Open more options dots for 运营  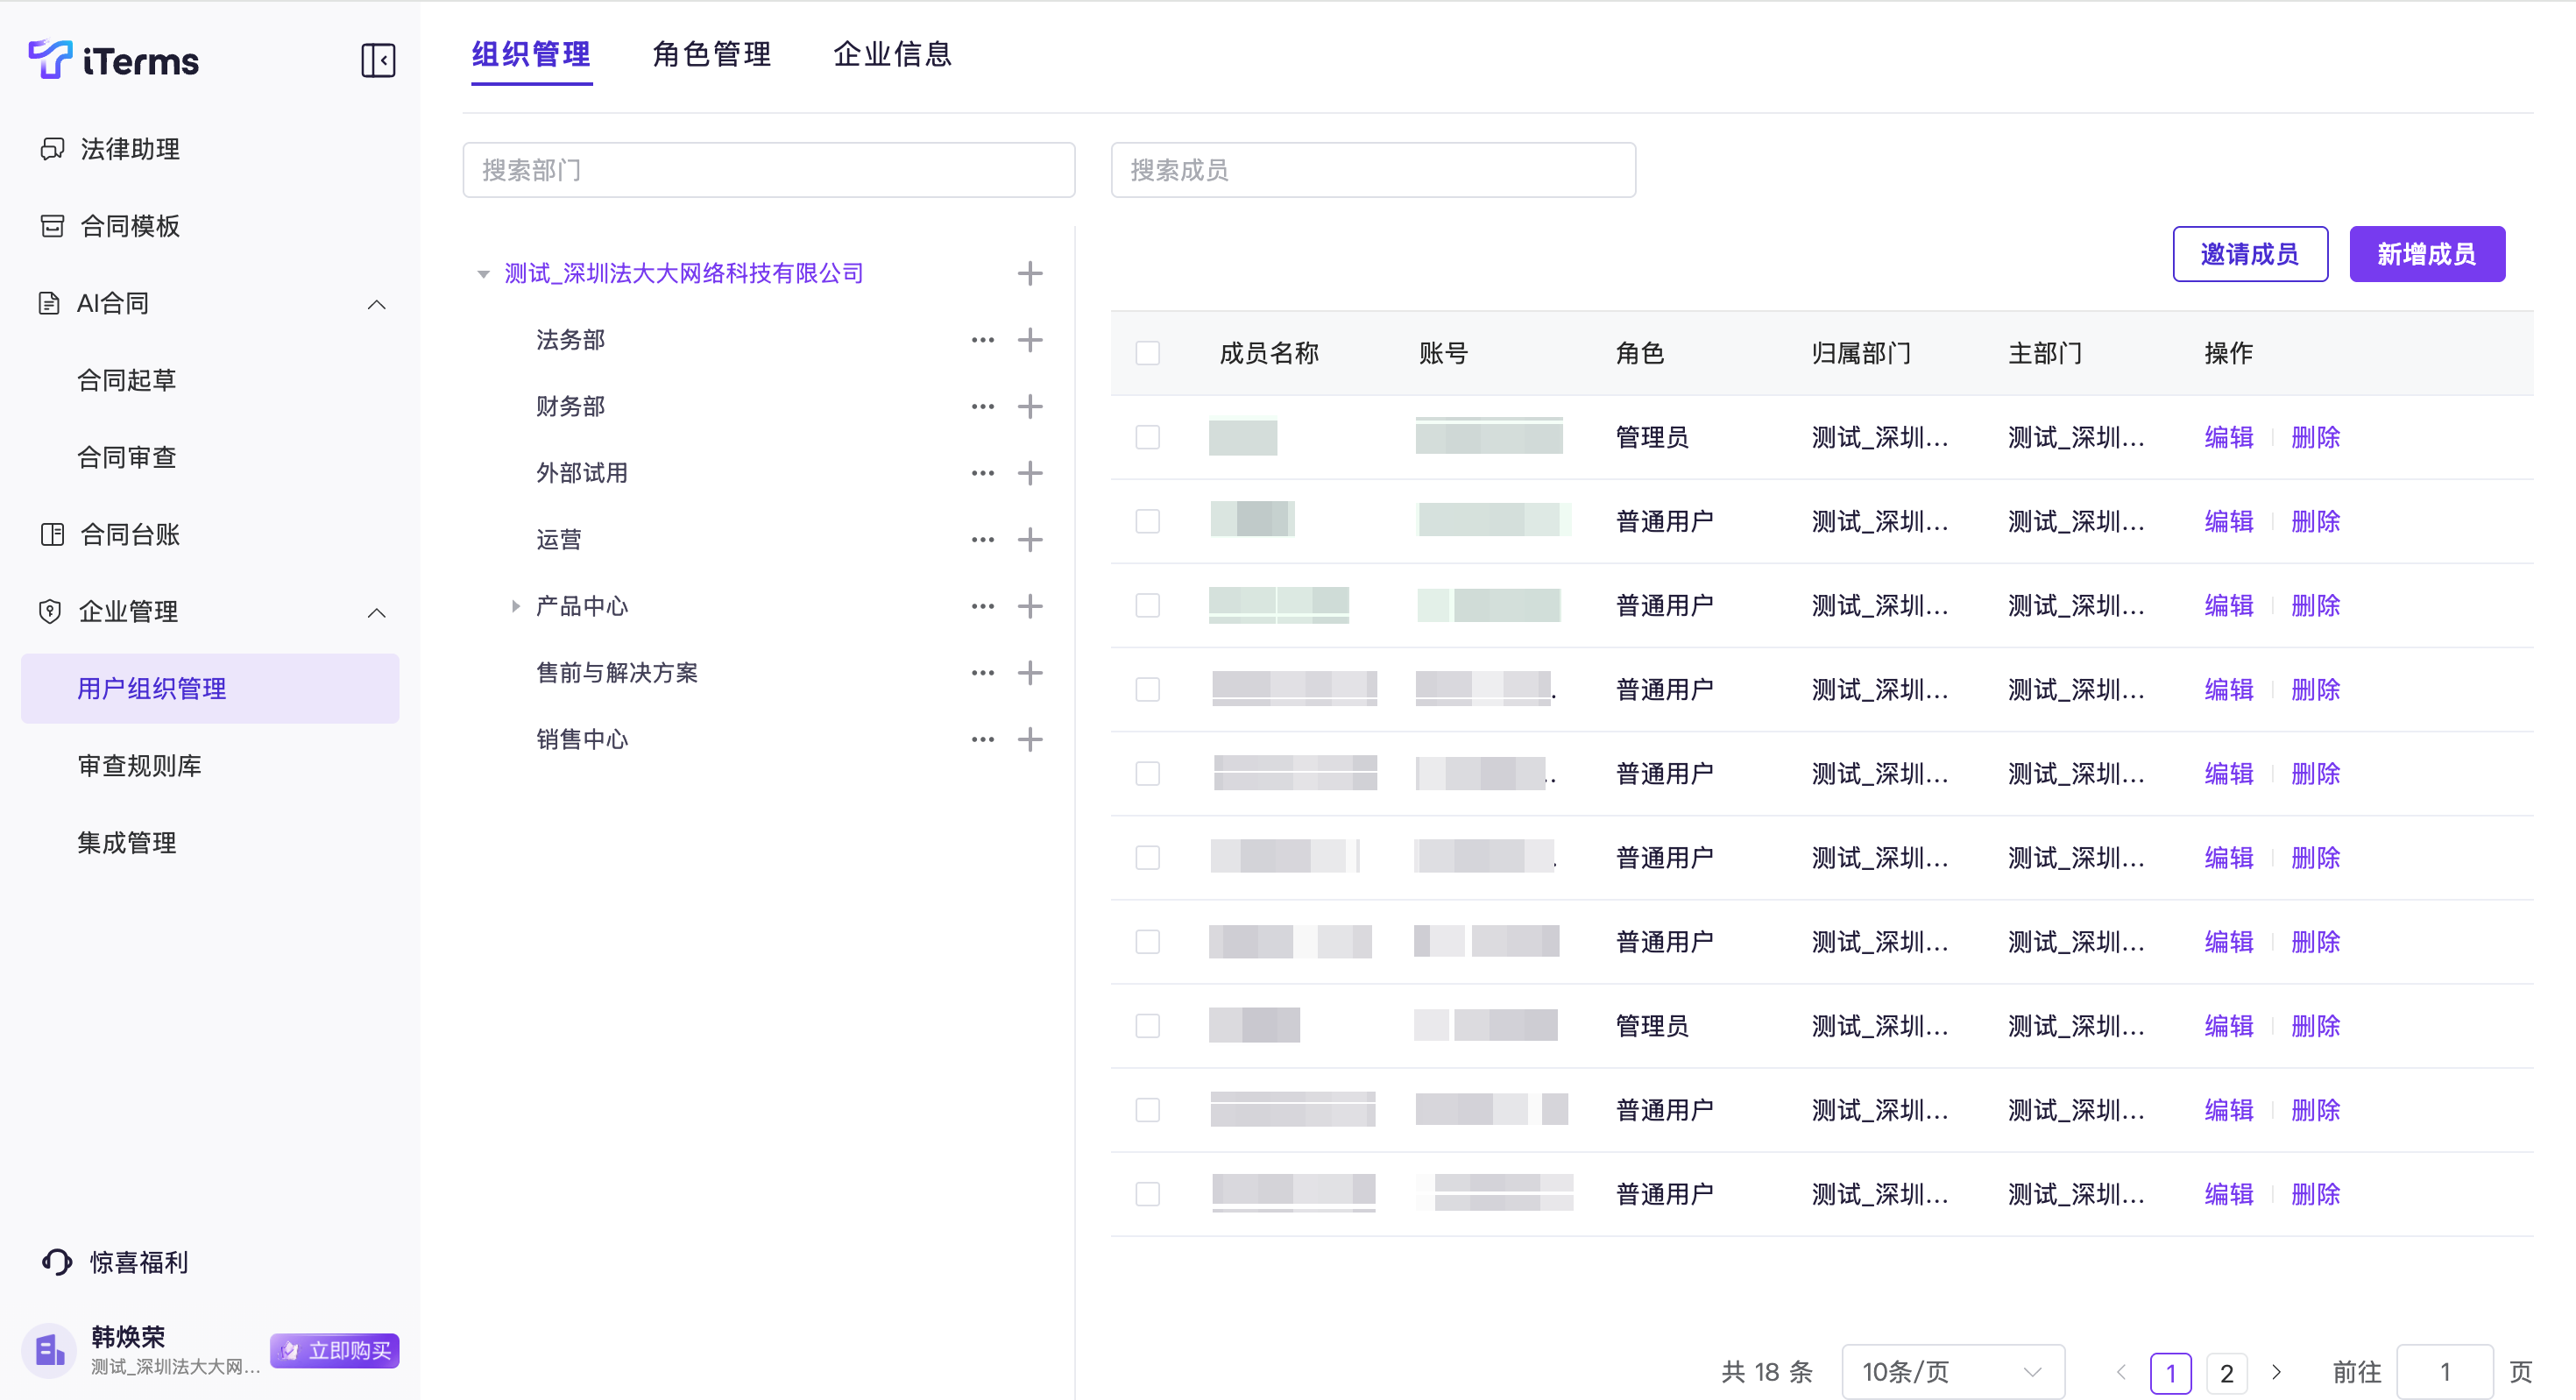[982, 540]
